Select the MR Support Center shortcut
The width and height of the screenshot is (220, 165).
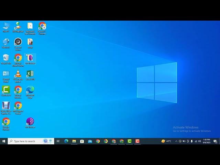pyautogui.click(x=18, y=108)
